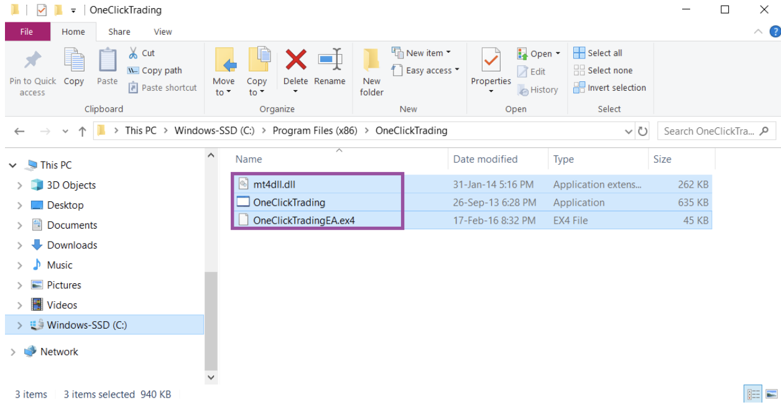Sort files by the Name column
The height and width of the screenshot is (410, 781).
pyautogui.click(x=339, y=159)
